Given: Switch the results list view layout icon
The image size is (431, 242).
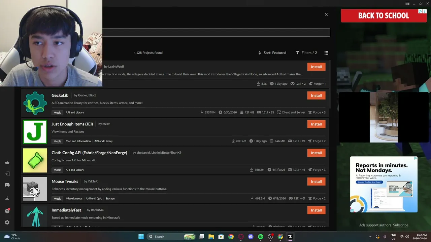Looking at the screenshot, I should [326, 53].
